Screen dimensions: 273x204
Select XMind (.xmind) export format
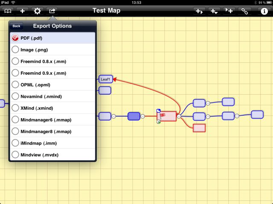coord(52,108)
